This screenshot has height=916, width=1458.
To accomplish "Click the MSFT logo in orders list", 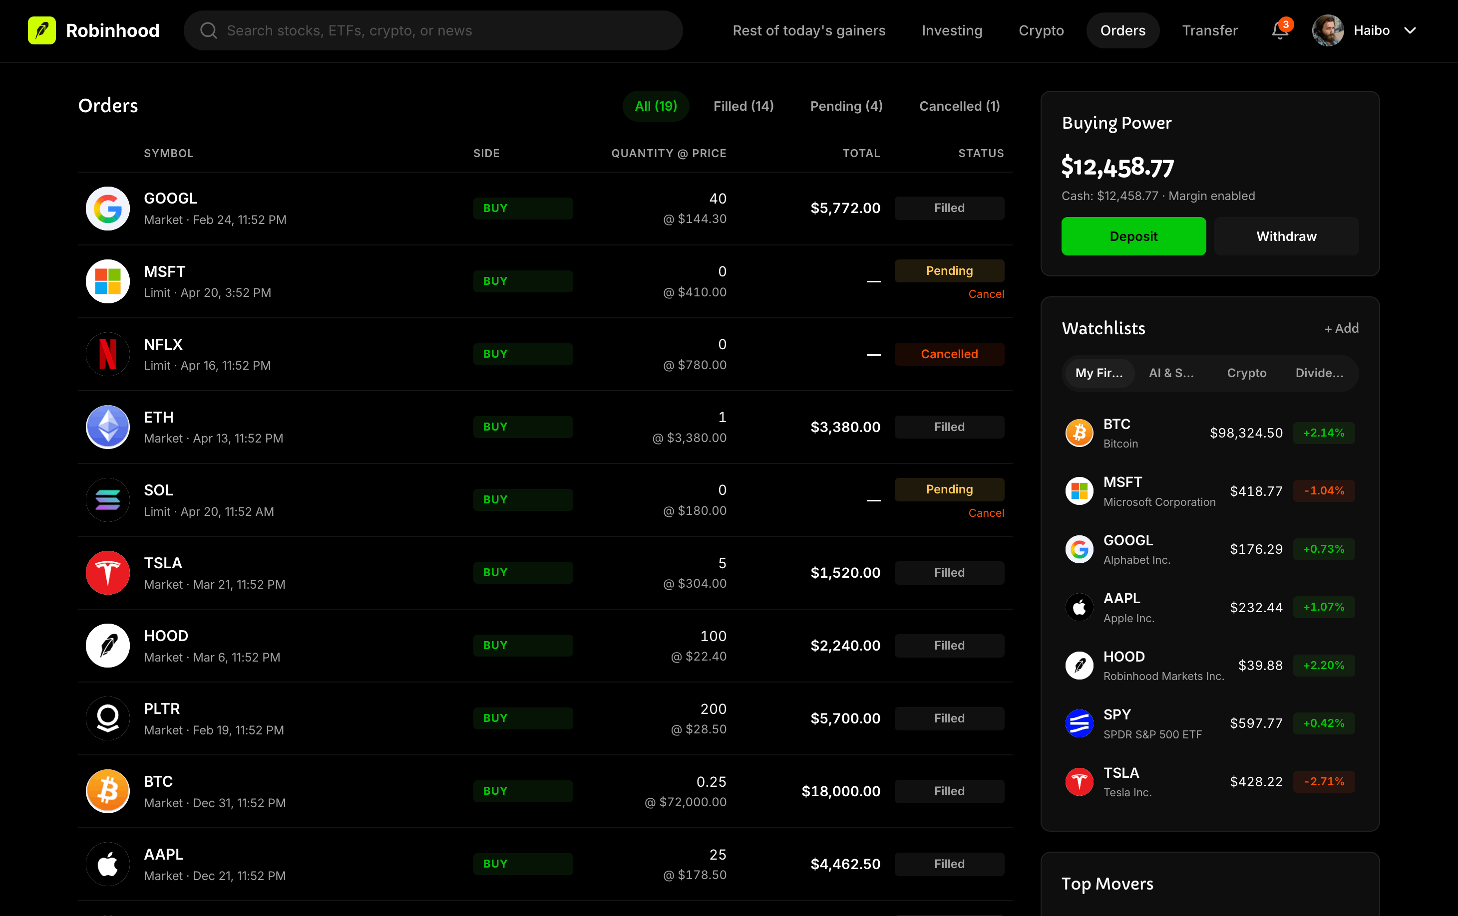I will [108, 281].
